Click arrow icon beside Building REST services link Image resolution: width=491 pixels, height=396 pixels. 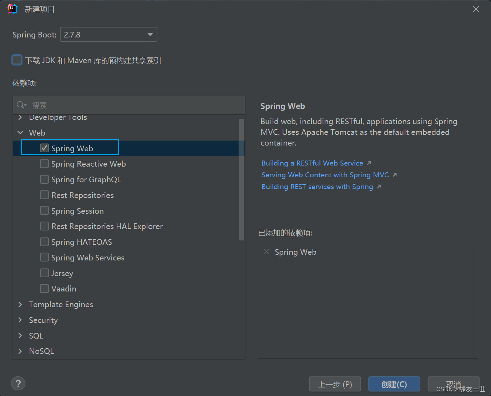click(x=379, y=187)
